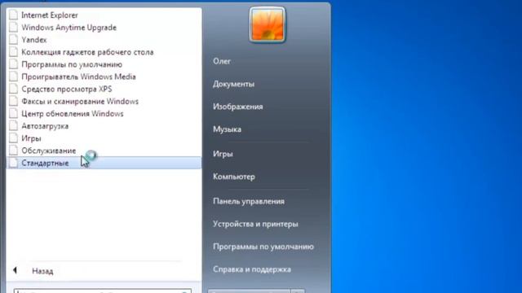This screenshot has width=522, height=293.
Task: Click the icon beside Факсы и сканирование Windows
Action: tap(13, 101)
